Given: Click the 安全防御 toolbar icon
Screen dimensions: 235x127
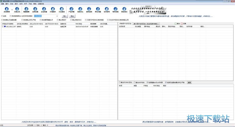Looking at the screenshot, I should coord(44,9).
